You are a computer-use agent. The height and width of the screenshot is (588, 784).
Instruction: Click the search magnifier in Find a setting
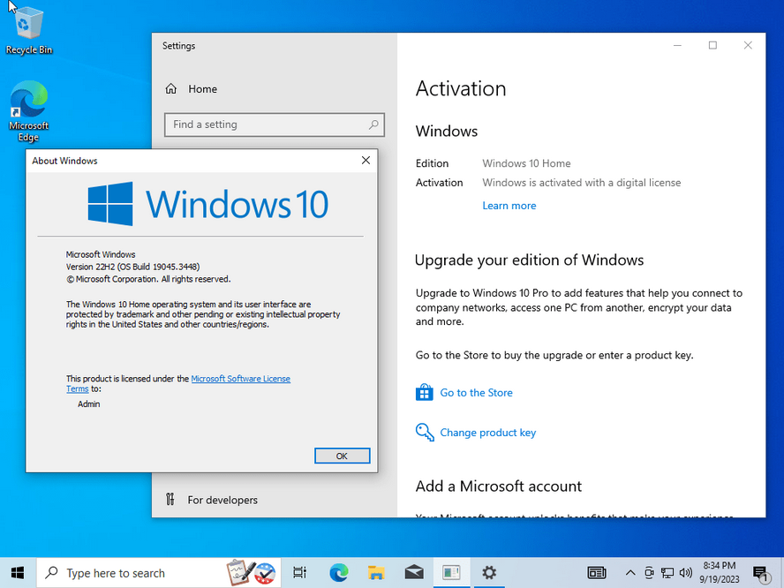point(373,124)
